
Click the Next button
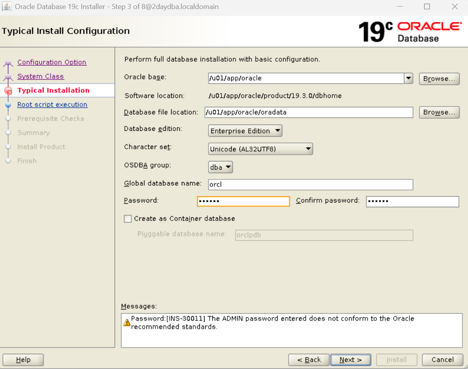click(x=351, y=360)
